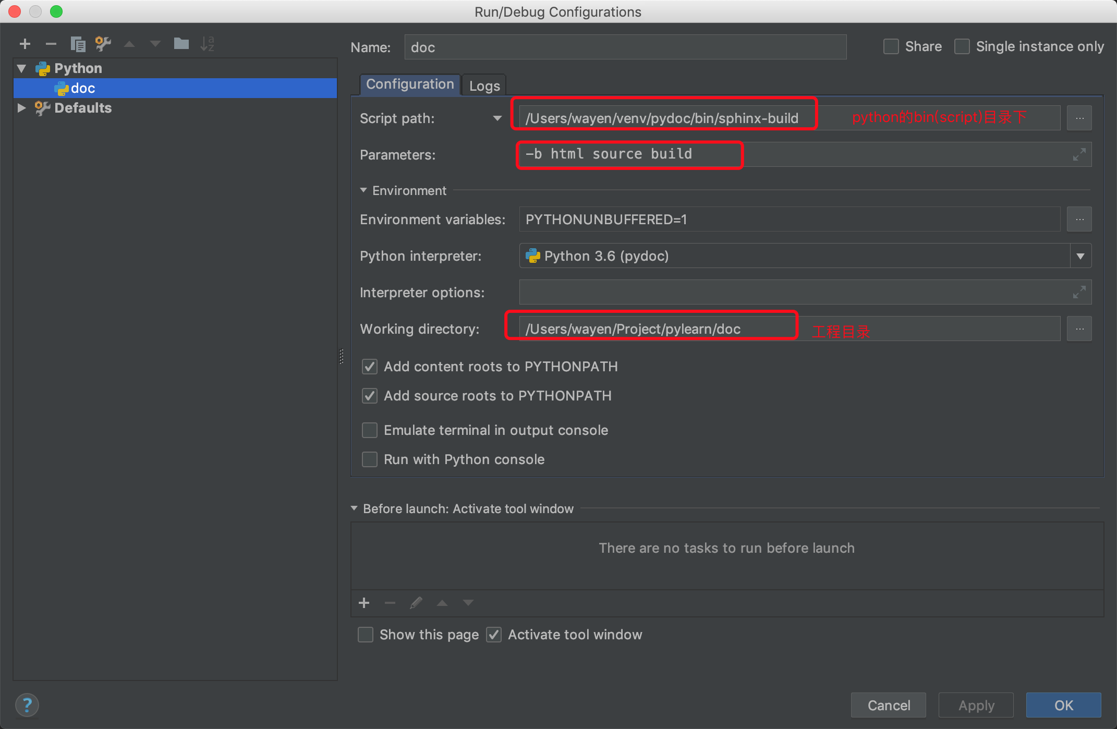Browse for the script path
1117x729 pixels.
[x=1079, y=118]
